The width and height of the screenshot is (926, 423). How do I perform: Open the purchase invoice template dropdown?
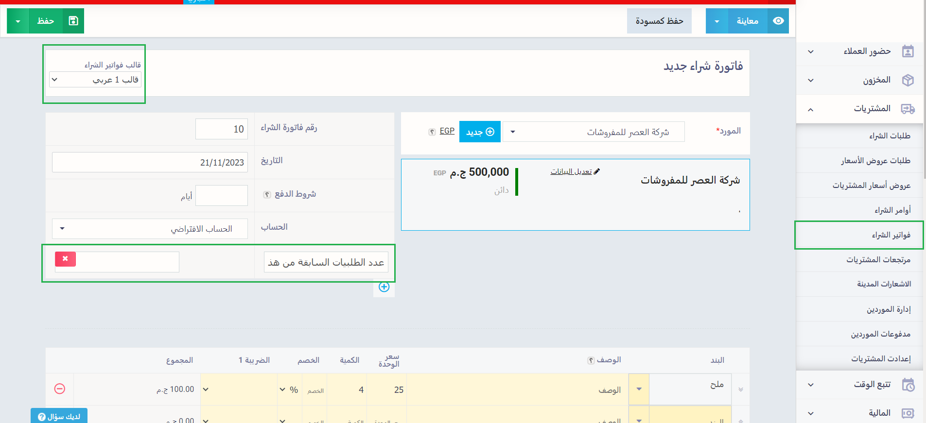[95, 80]
